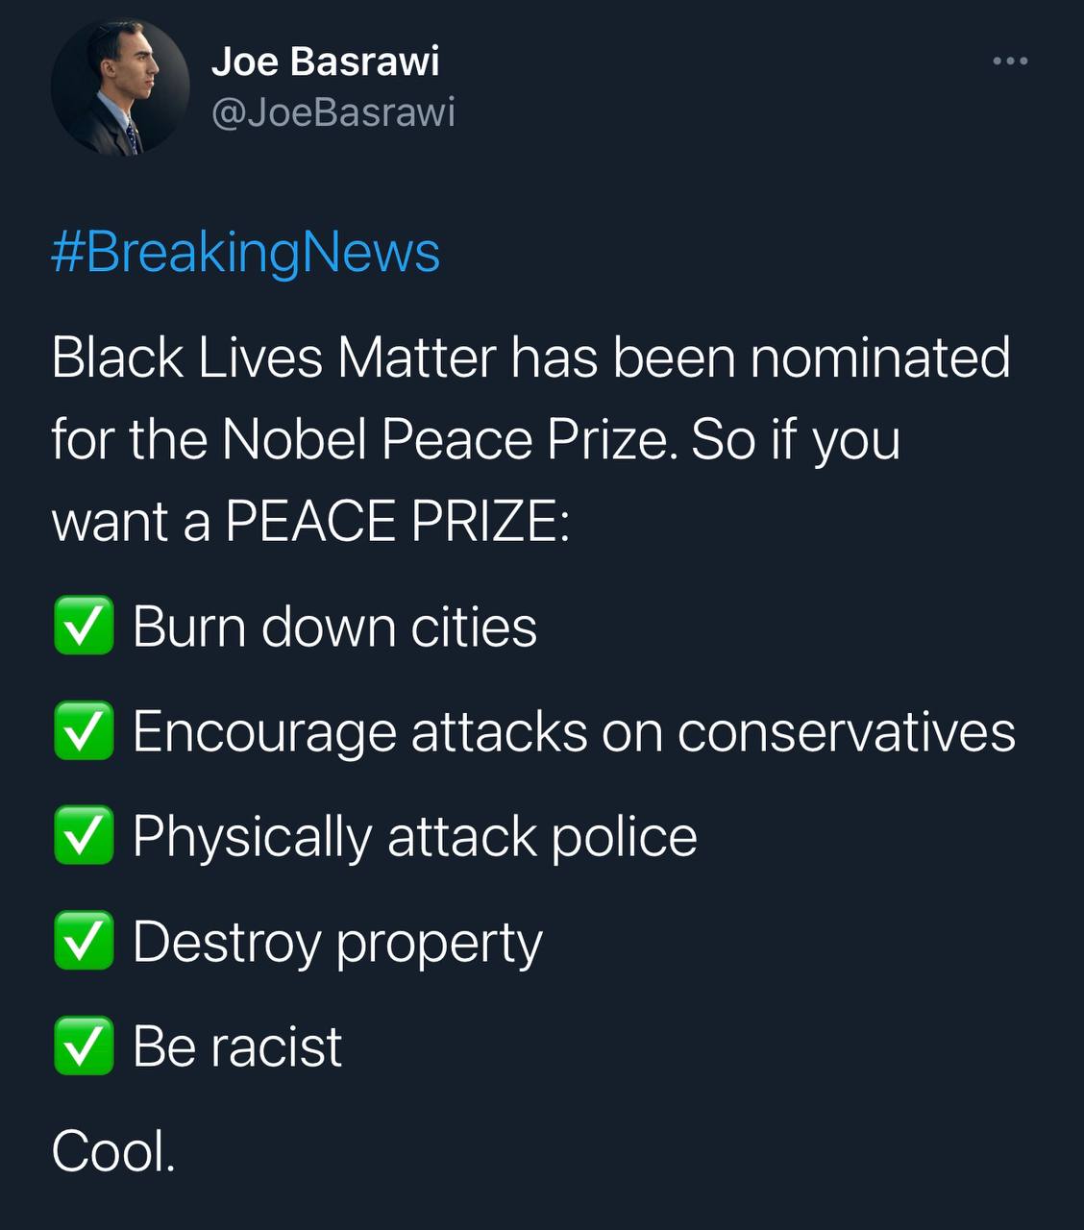Click the @JoeBasrawi handle
1084x1230 pixels.
click(x=333, y=112)
